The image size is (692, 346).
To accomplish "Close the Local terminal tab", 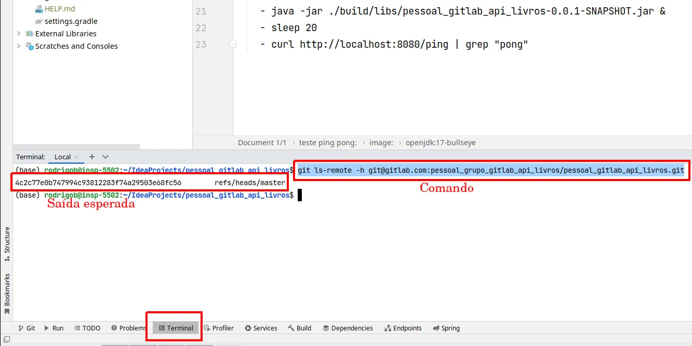I will tap(76, 157).
